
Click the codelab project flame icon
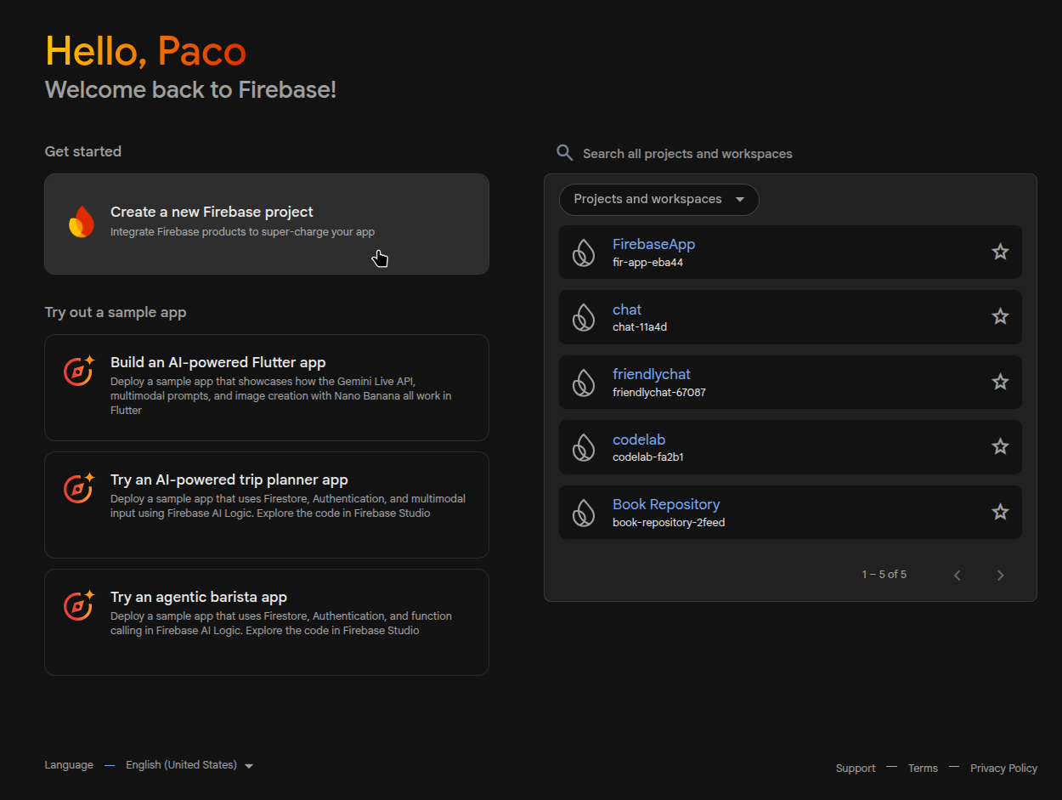tap(584, 447)
